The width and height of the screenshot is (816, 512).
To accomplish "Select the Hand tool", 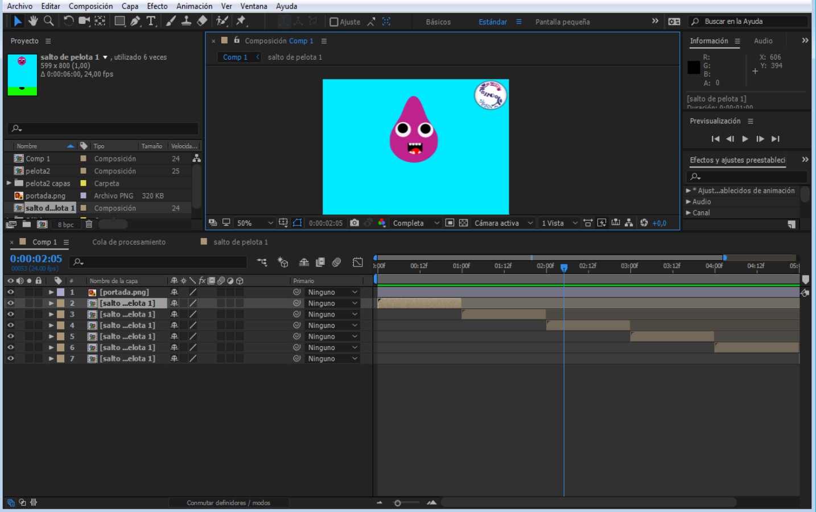I will pyautogui.click(x=33, y=21).
